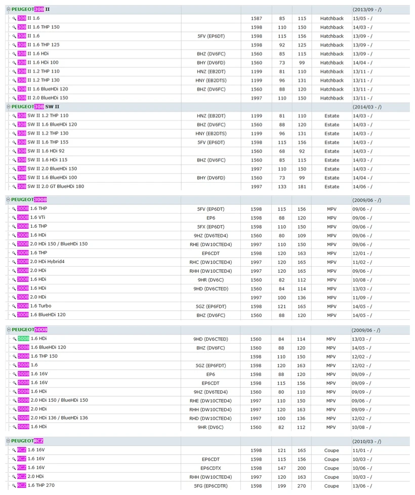Click the 14/06 - / date cell
The image size is (415, 495).
coord(362,187)
